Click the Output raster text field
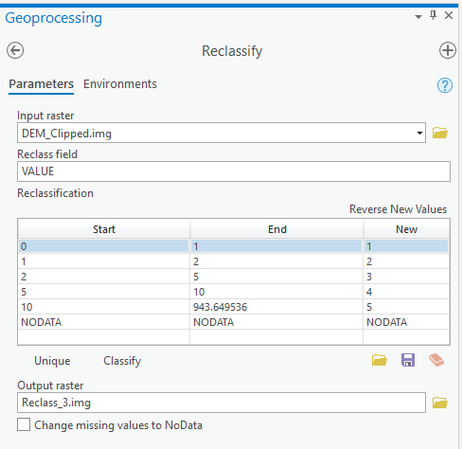 [222, 403]
